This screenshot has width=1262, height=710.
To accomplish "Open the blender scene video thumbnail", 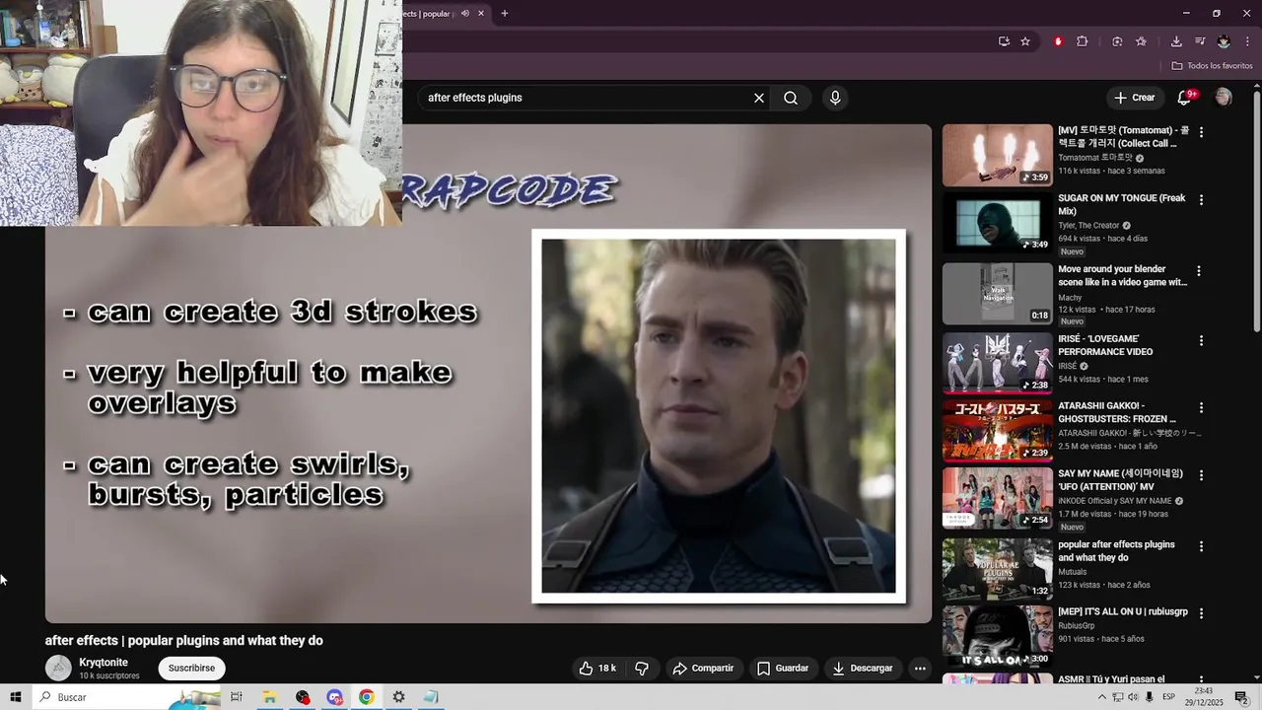I will (997, 293).
